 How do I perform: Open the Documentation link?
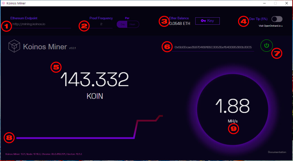tap(277, 152)
